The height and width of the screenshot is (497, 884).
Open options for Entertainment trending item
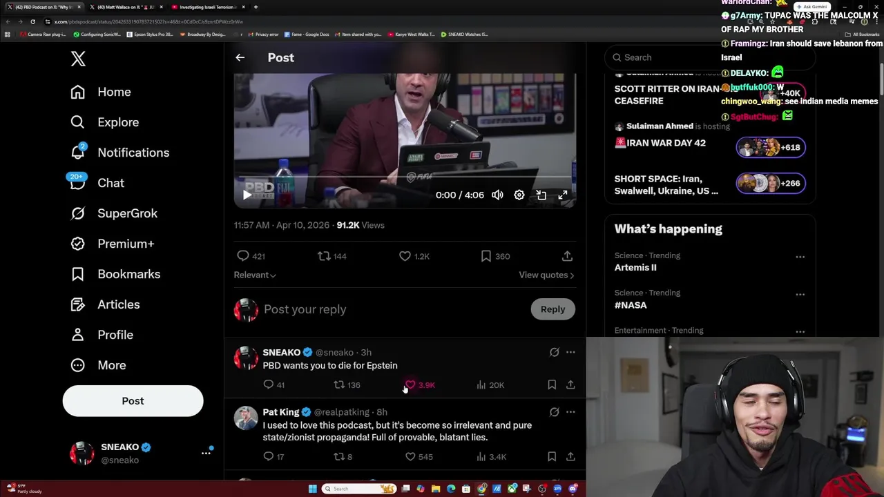point(800,331)
